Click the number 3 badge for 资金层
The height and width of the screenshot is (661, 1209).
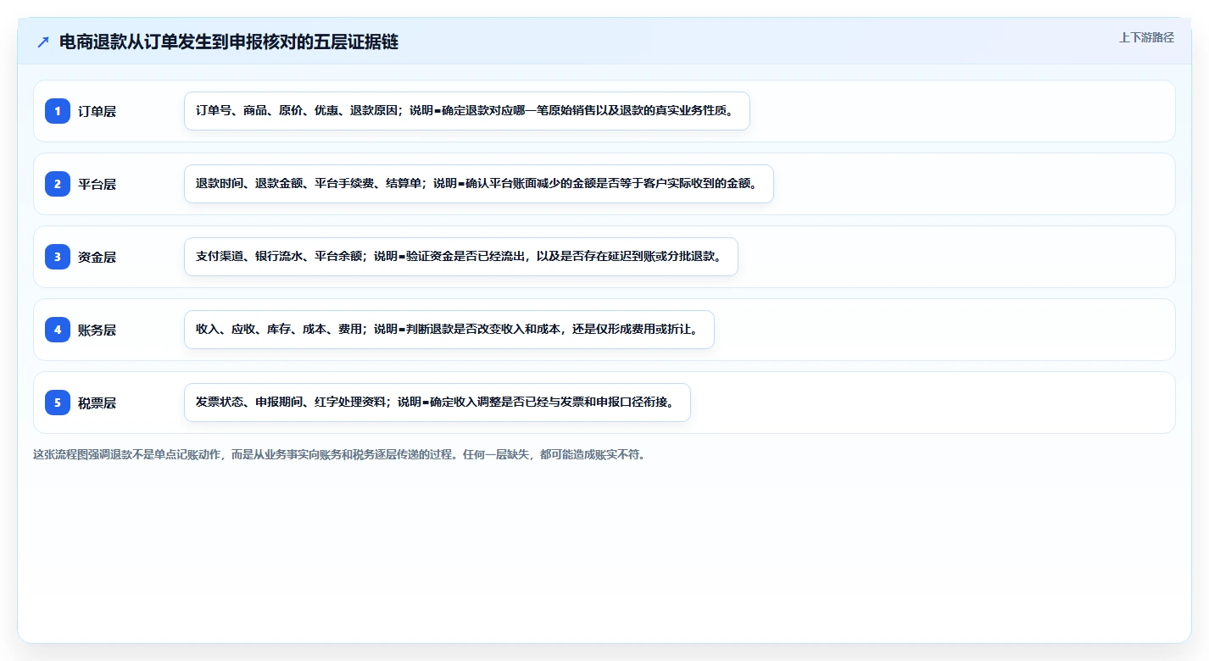coord(58,257)
